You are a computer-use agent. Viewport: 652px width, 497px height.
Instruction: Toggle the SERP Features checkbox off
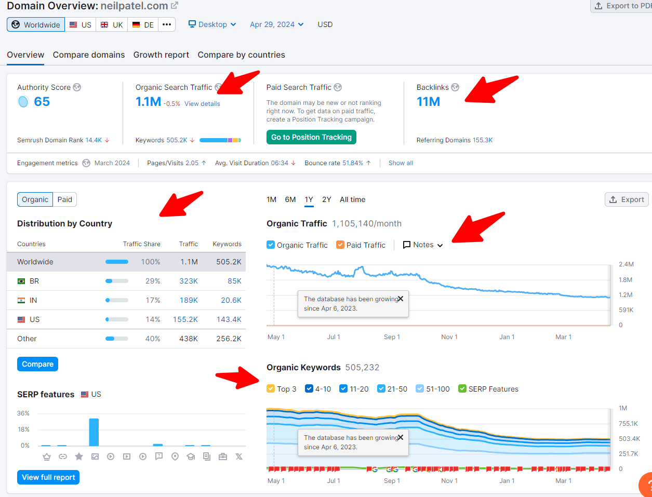pos(462,388)
